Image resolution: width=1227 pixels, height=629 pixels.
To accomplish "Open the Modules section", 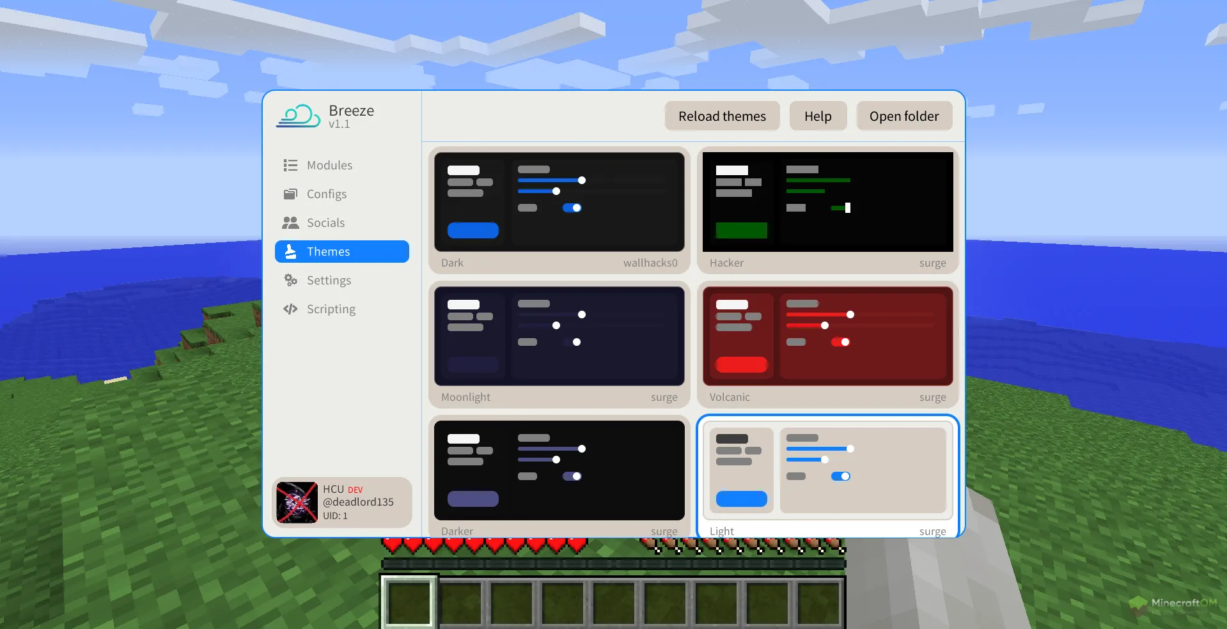I will (x=329, y=166).
